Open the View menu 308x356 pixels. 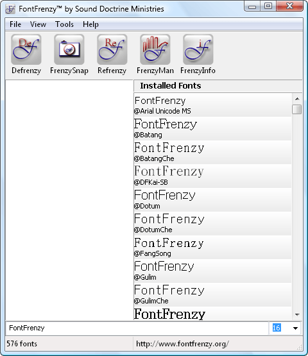coord(38,24)
